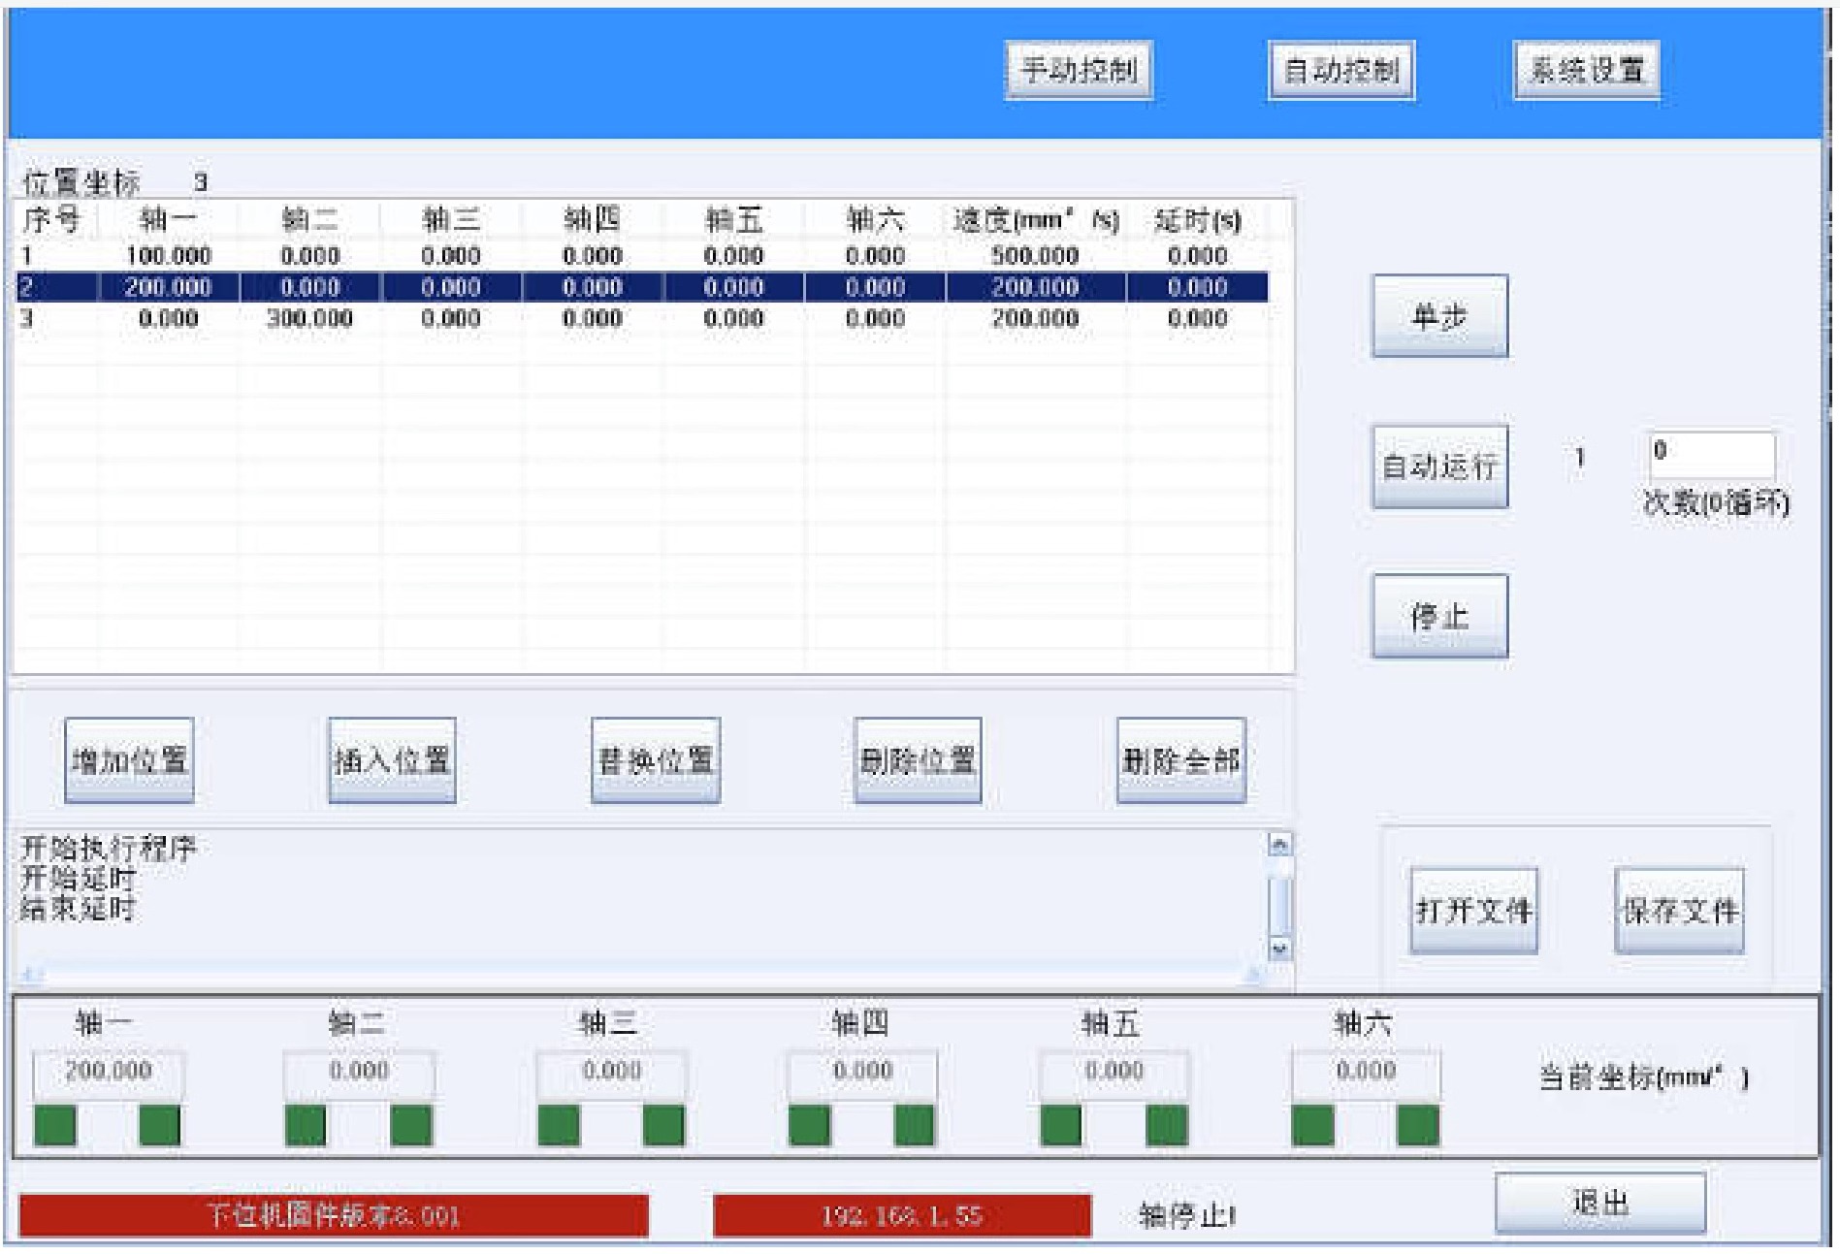Click the 停止 button

[x=1439, y=616]
